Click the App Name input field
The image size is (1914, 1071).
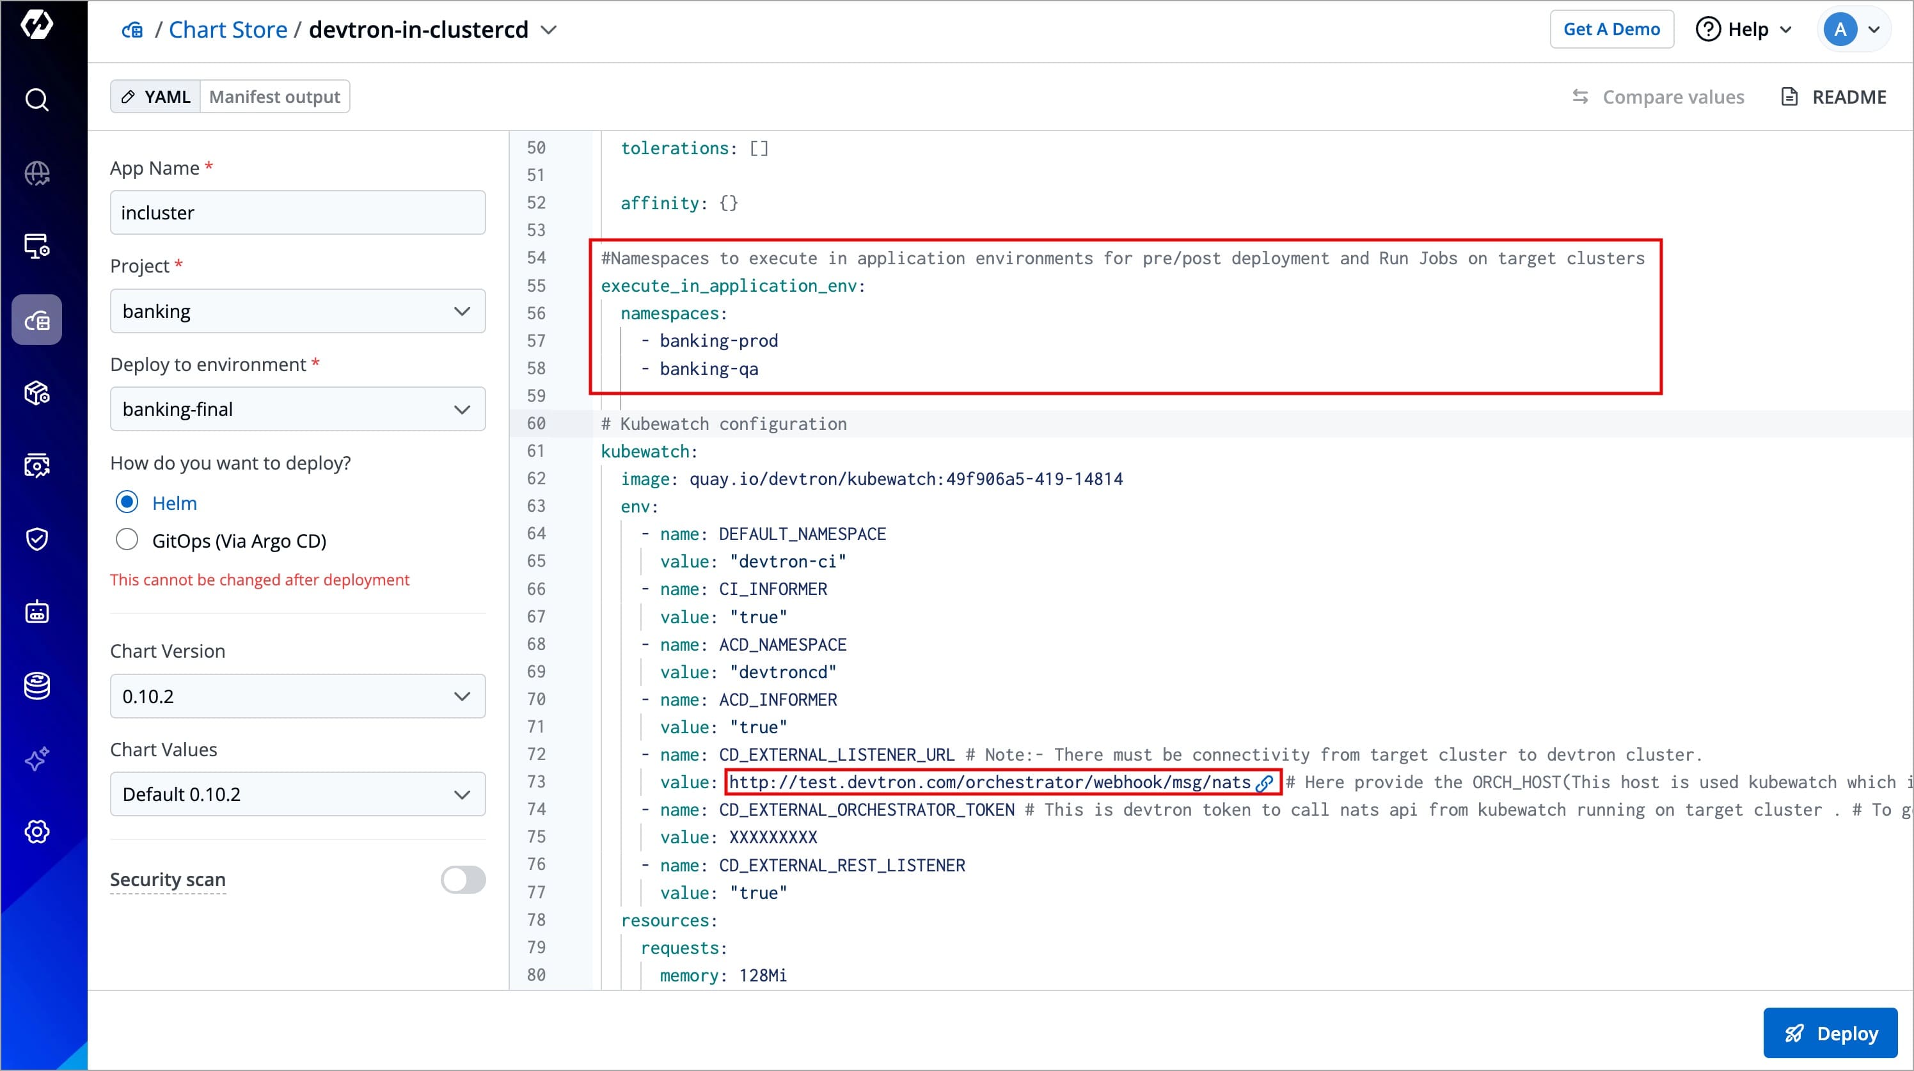click(297, 212)
